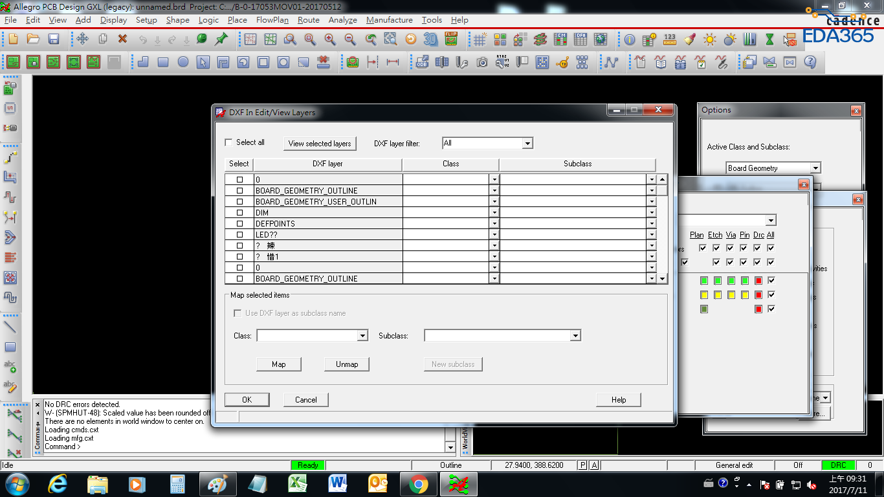Click the yellow sun Highlight icon

click(710, 39)
